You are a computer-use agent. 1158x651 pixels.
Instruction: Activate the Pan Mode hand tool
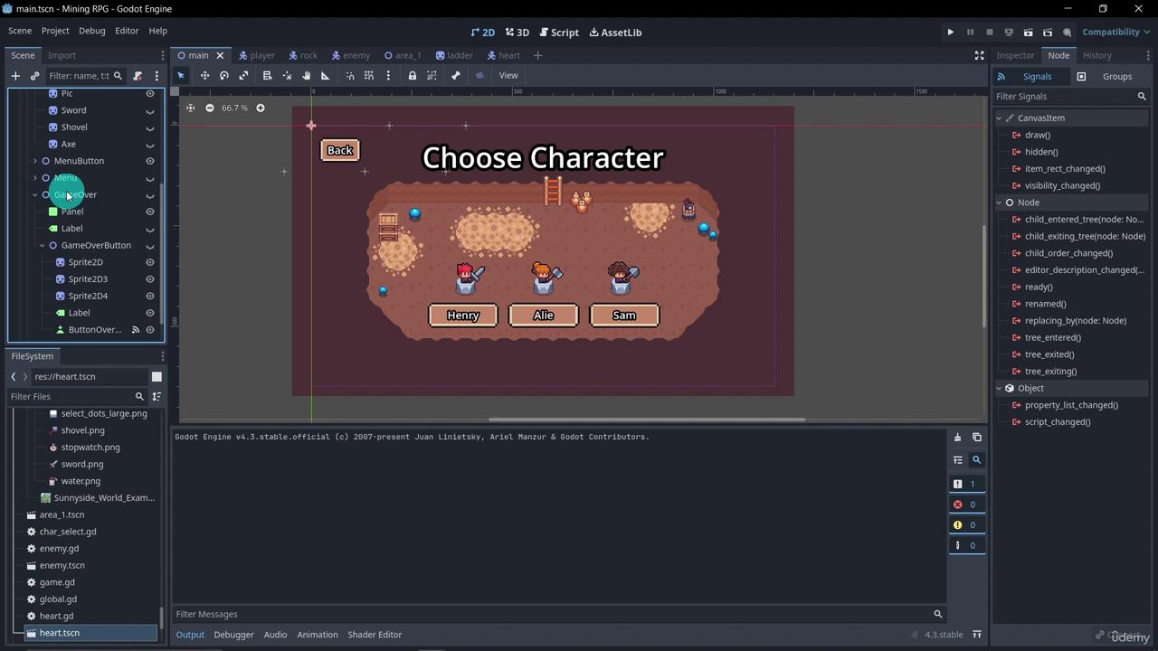coord(307,76)
